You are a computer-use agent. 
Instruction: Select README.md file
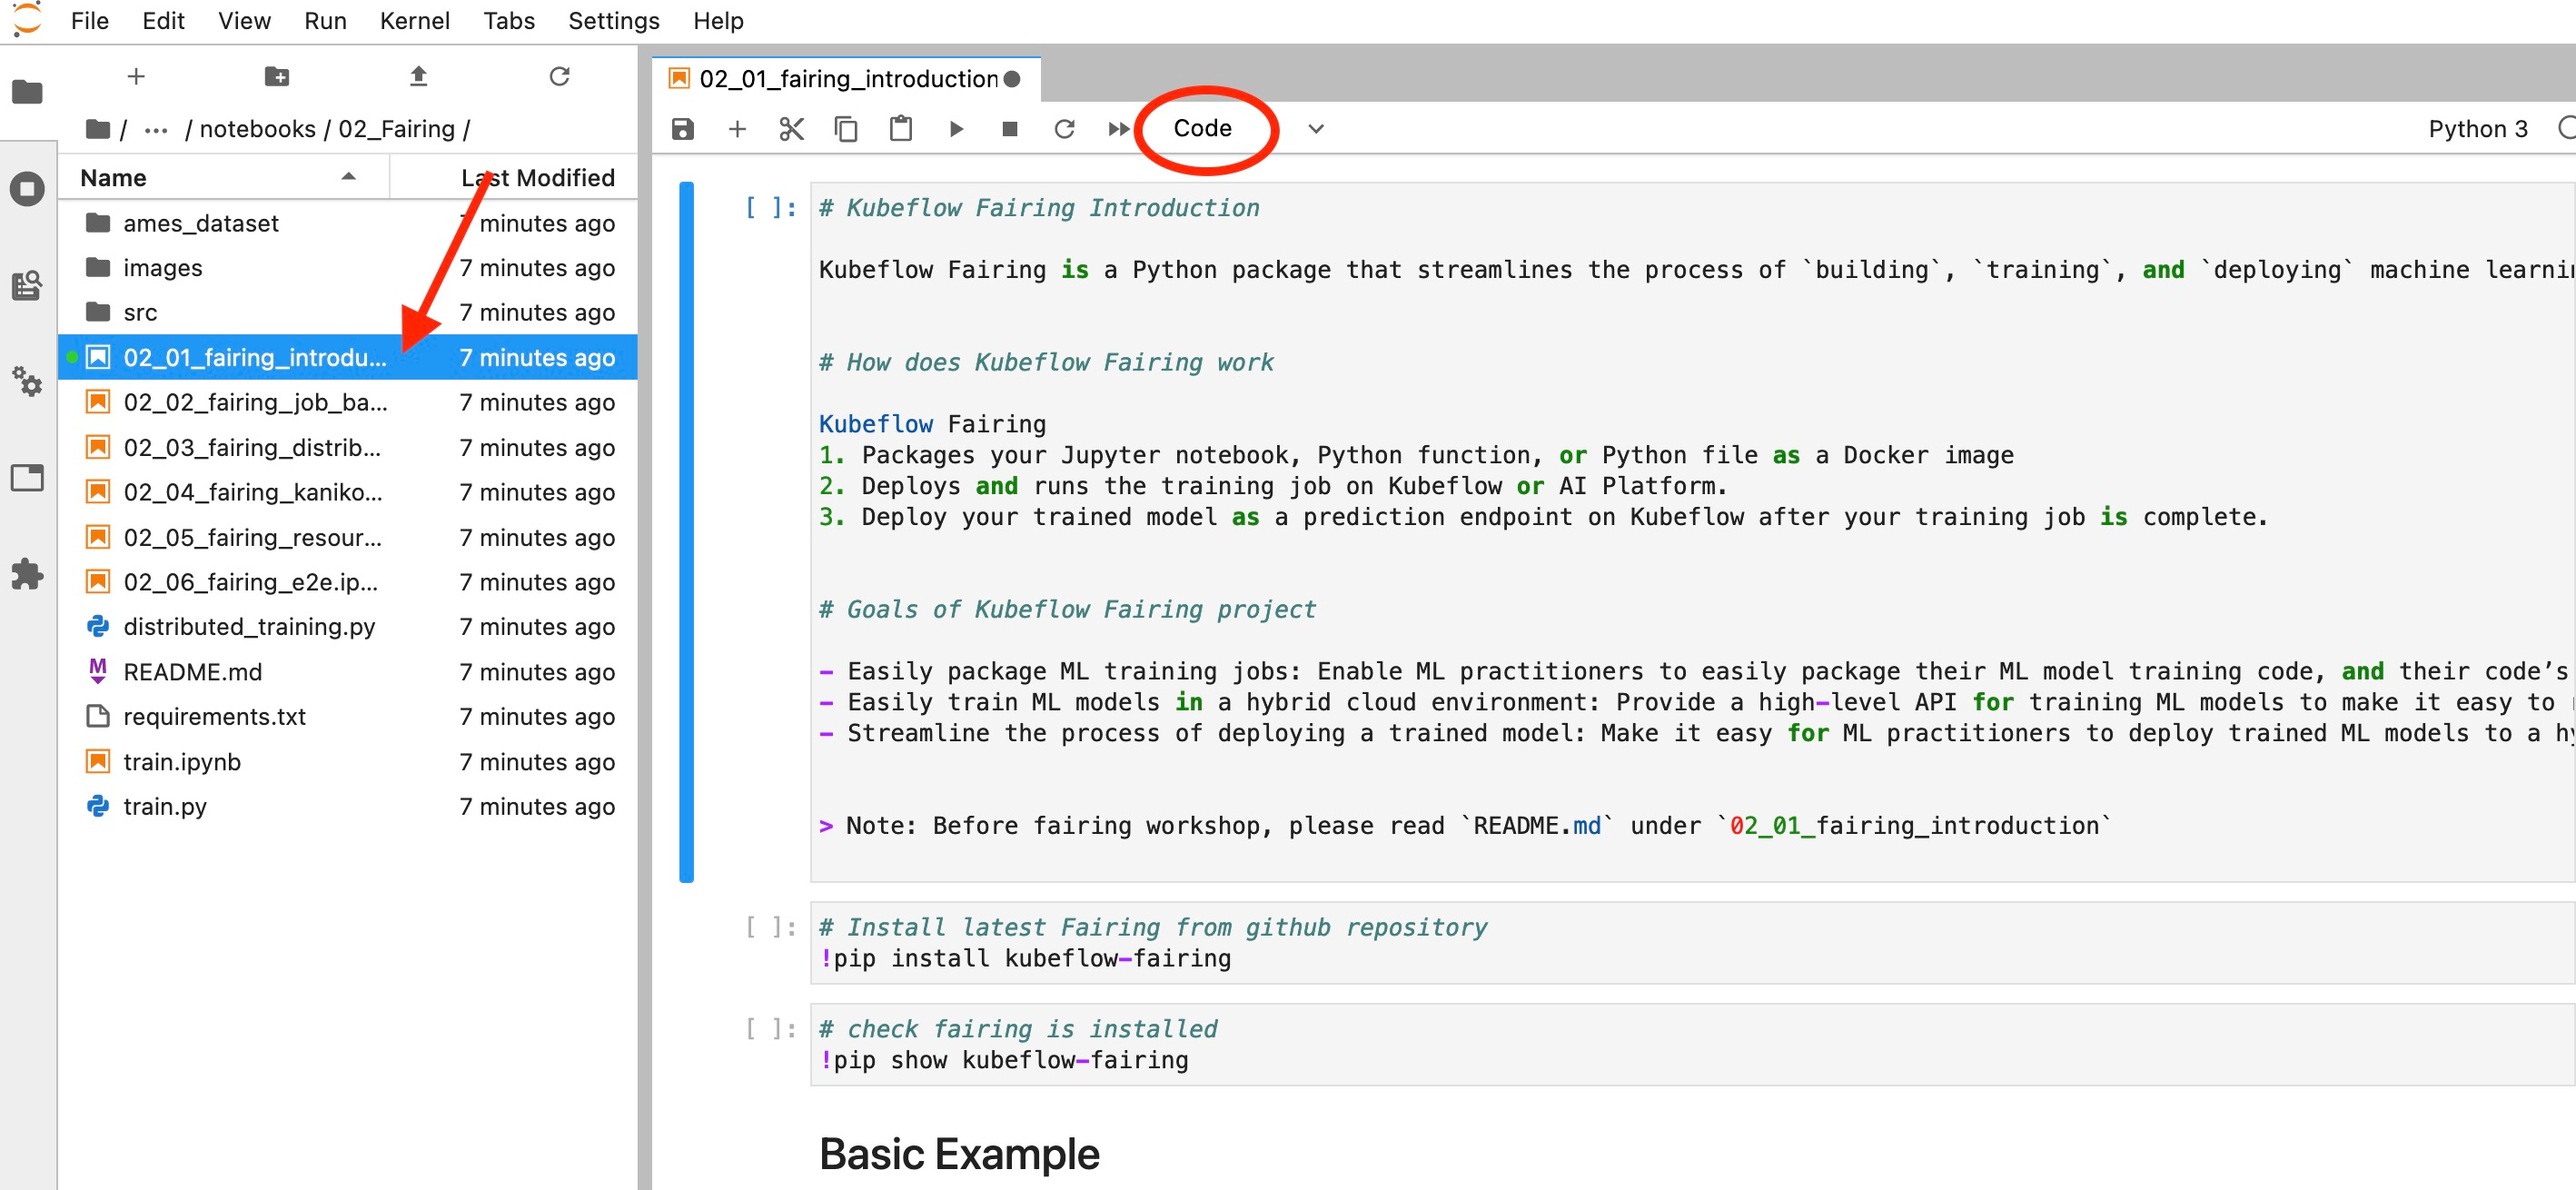[348, 672]
